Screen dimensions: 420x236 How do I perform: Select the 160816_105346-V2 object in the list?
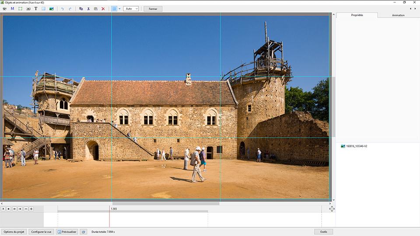tap(354, 146)
